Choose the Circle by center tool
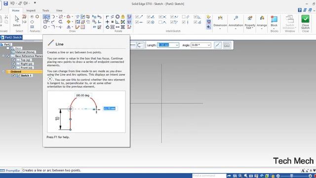 (45, 27)
